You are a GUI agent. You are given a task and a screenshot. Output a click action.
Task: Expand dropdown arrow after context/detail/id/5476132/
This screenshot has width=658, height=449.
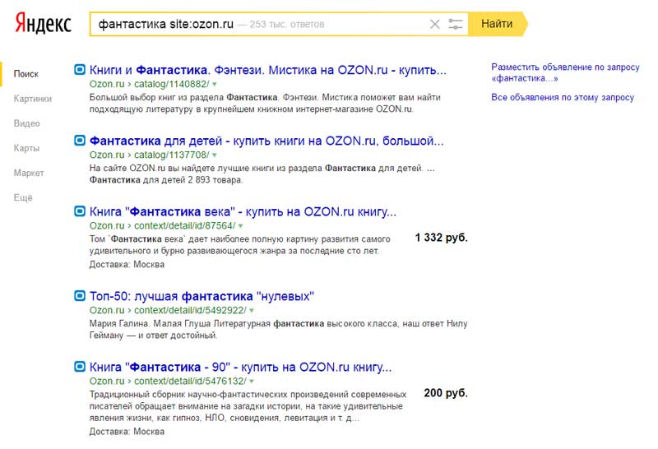tap(252, 382)
